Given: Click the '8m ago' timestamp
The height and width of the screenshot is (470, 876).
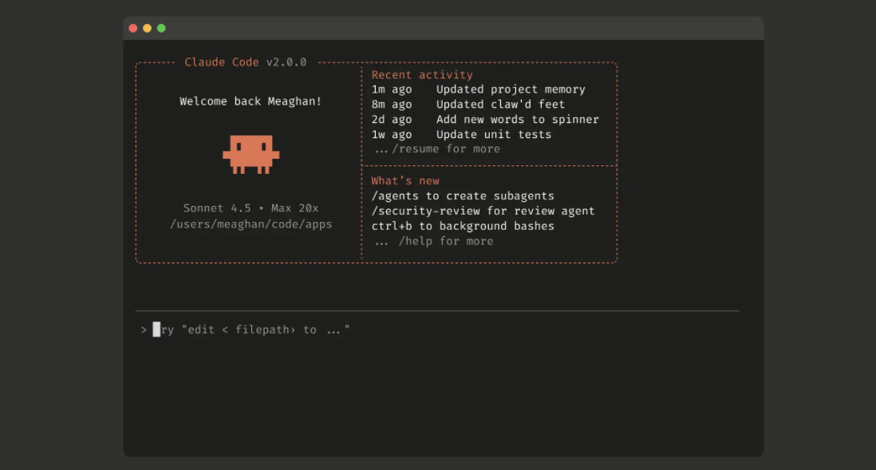Looking at the screenshot, I should [392, 105].
